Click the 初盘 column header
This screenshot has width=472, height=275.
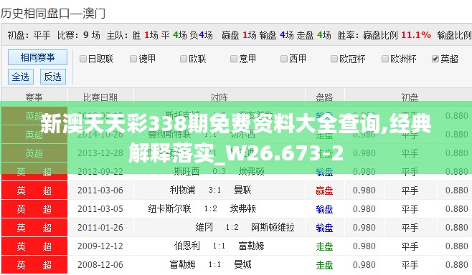click(410, 97)
